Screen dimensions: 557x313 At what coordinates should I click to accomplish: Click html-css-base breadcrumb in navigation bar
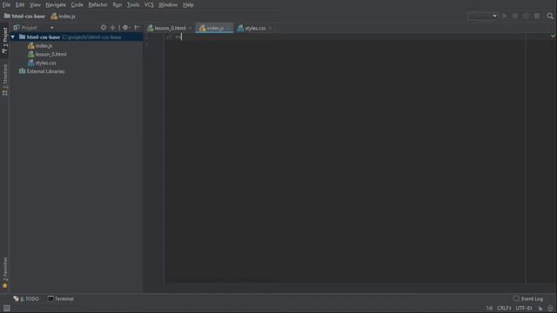tap(24, 17)
